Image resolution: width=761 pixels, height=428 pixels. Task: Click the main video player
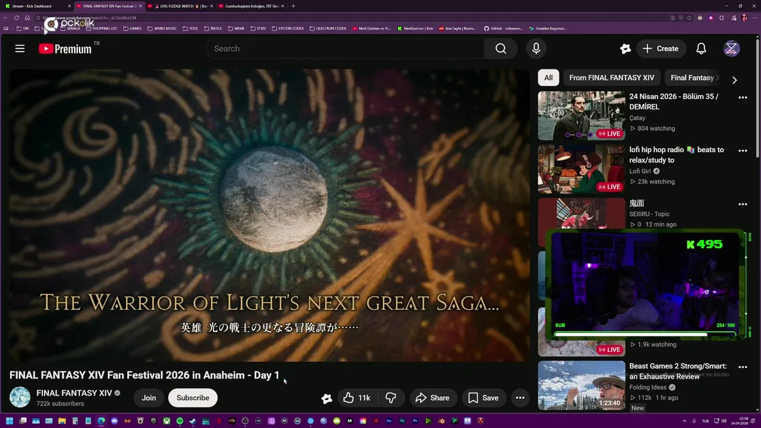pos(269,215)
